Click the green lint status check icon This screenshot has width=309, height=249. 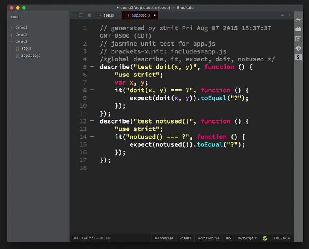tap(265, 238)
